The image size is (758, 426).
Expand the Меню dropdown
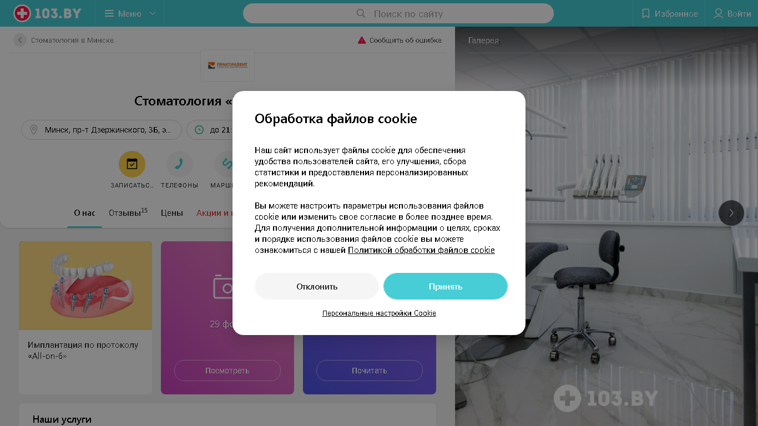pyautogui.click(x=130, y=13)
